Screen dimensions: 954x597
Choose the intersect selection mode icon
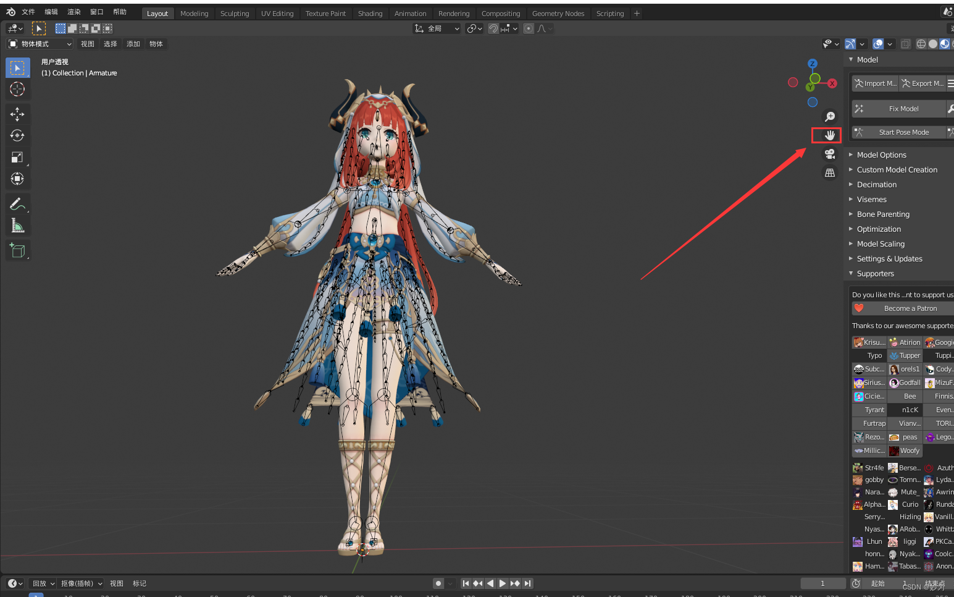pos(107,28)
